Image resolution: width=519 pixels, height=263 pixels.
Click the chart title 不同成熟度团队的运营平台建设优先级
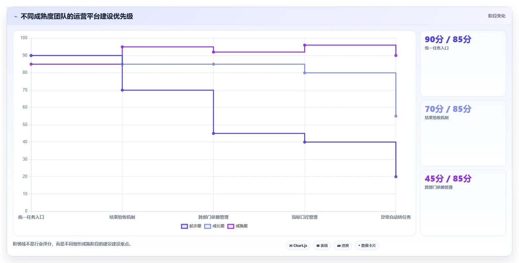pos(77,16)
